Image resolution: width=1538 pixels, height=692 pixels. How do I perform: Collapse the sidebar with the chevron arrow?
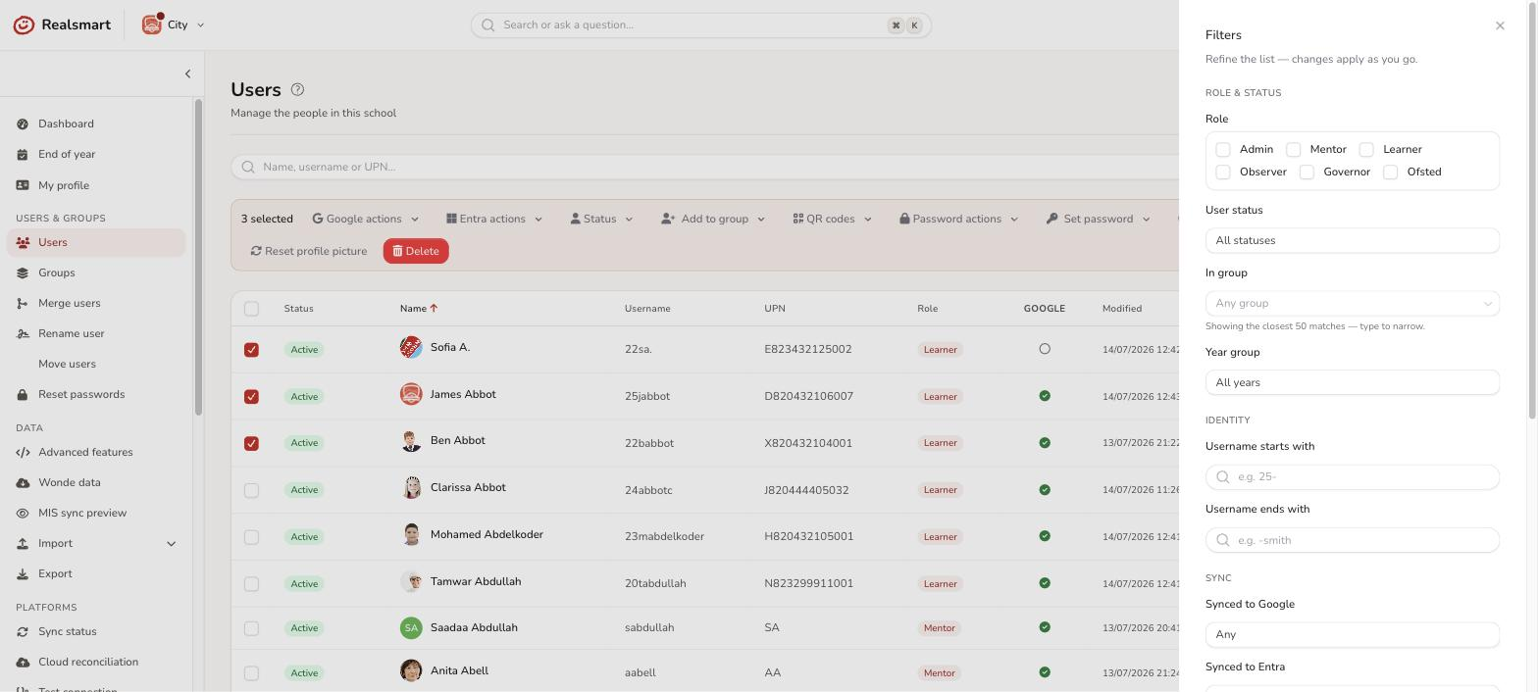coord(187,74)
